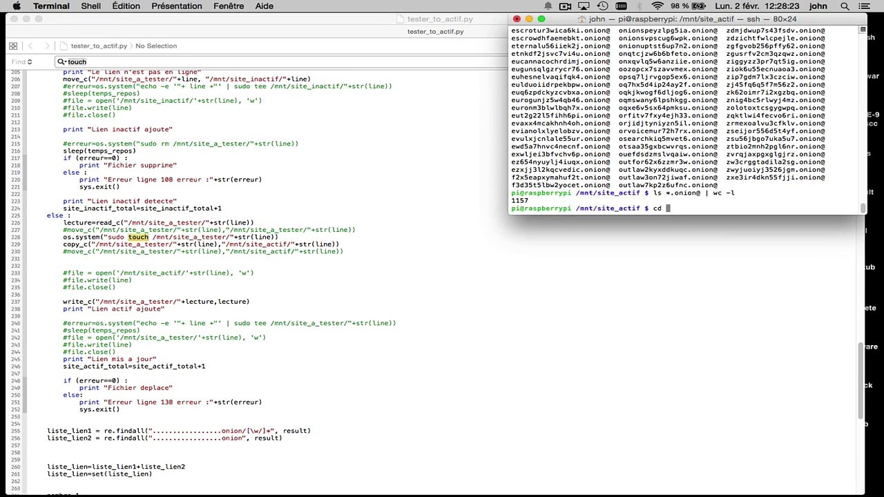The height and width of the screenshot is (497, 884).
Task: Click 'sleep(temps_repos)' on line 216
Action: tap(99, 150)
